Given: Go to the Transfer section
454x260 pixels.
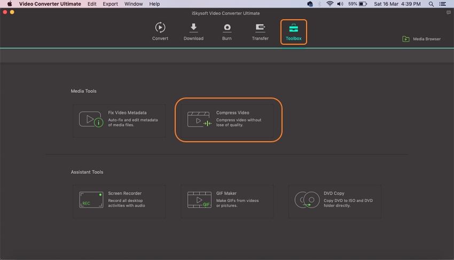Looking at the screenshot, I should coord(260,28).
